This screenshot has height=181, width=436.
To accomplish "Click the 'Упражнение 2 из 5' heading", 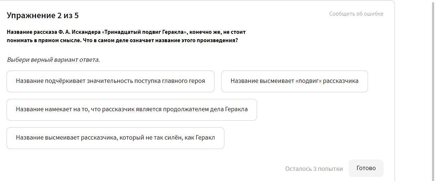I will [43, 16].
